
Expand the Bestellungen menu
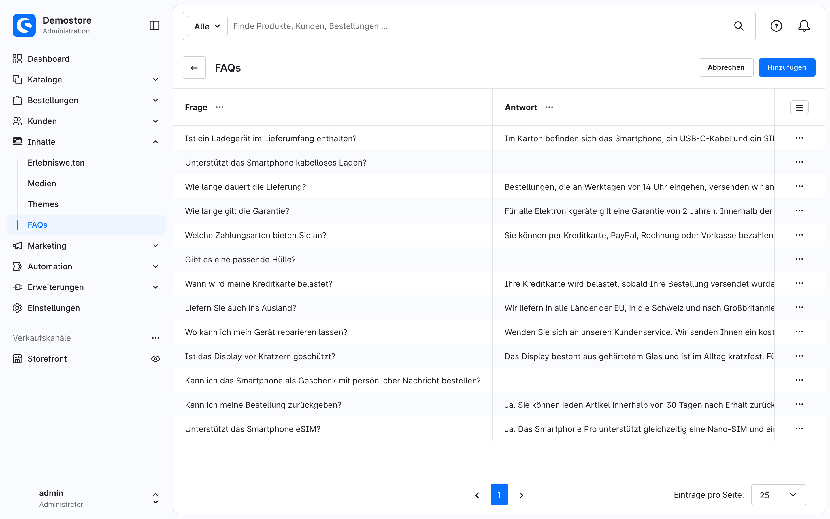[155, 100]
